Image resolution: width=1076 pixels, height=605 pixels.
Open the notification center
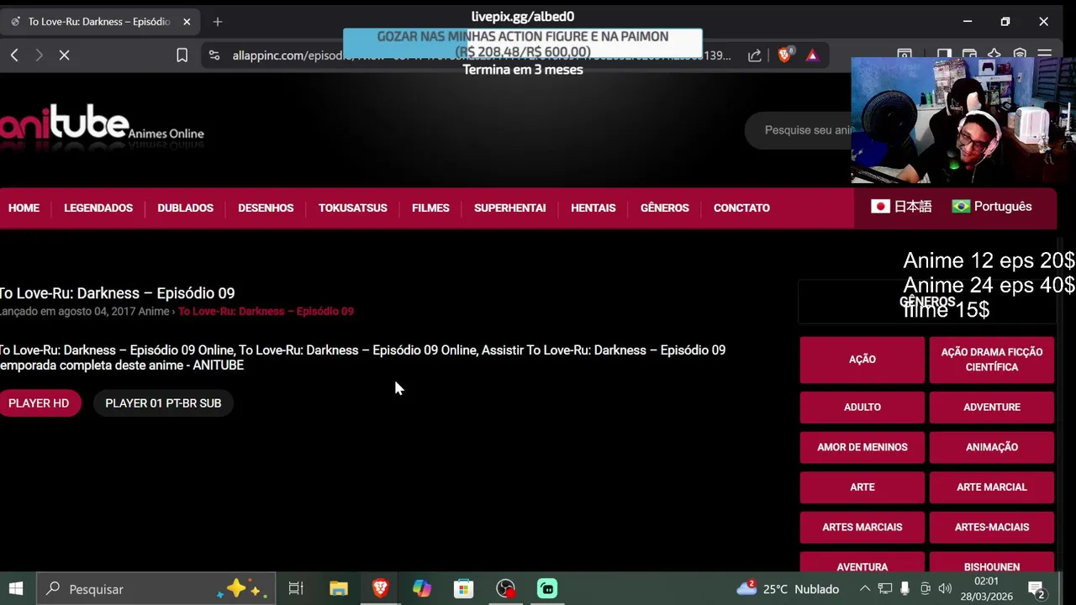pyautogui.click(x=1036, y=589)
